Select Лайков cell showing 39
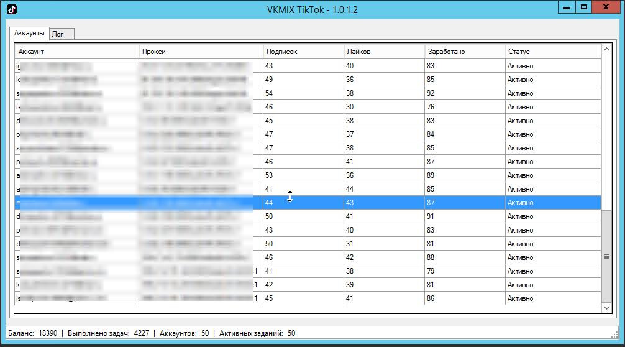Screen dimensions: 625x347 coord(384,285)
